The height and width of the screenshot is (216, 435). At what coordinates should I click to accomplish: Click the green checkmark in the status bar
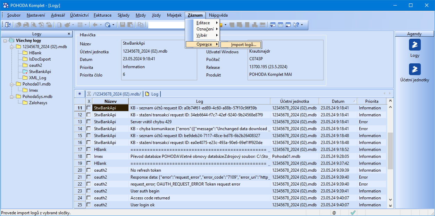click(353, 213)
